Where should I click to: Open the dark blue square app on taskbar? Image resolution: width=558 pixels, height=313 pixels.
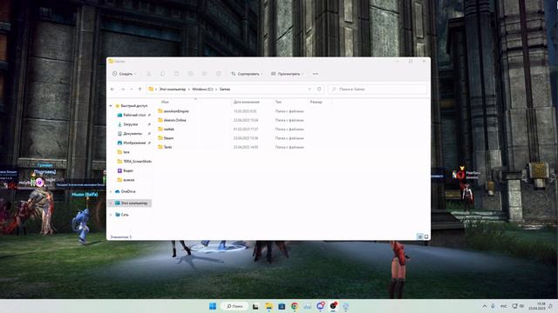click(282, 306)
